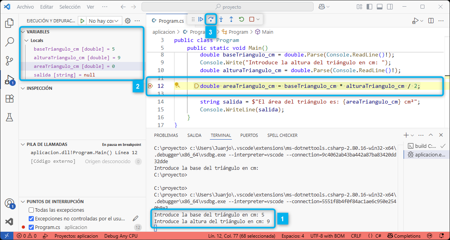Viewport: 450px width, 240px height.
Task: Click the Go Back arrow in title bar
Action: click(x=123, y=7)
